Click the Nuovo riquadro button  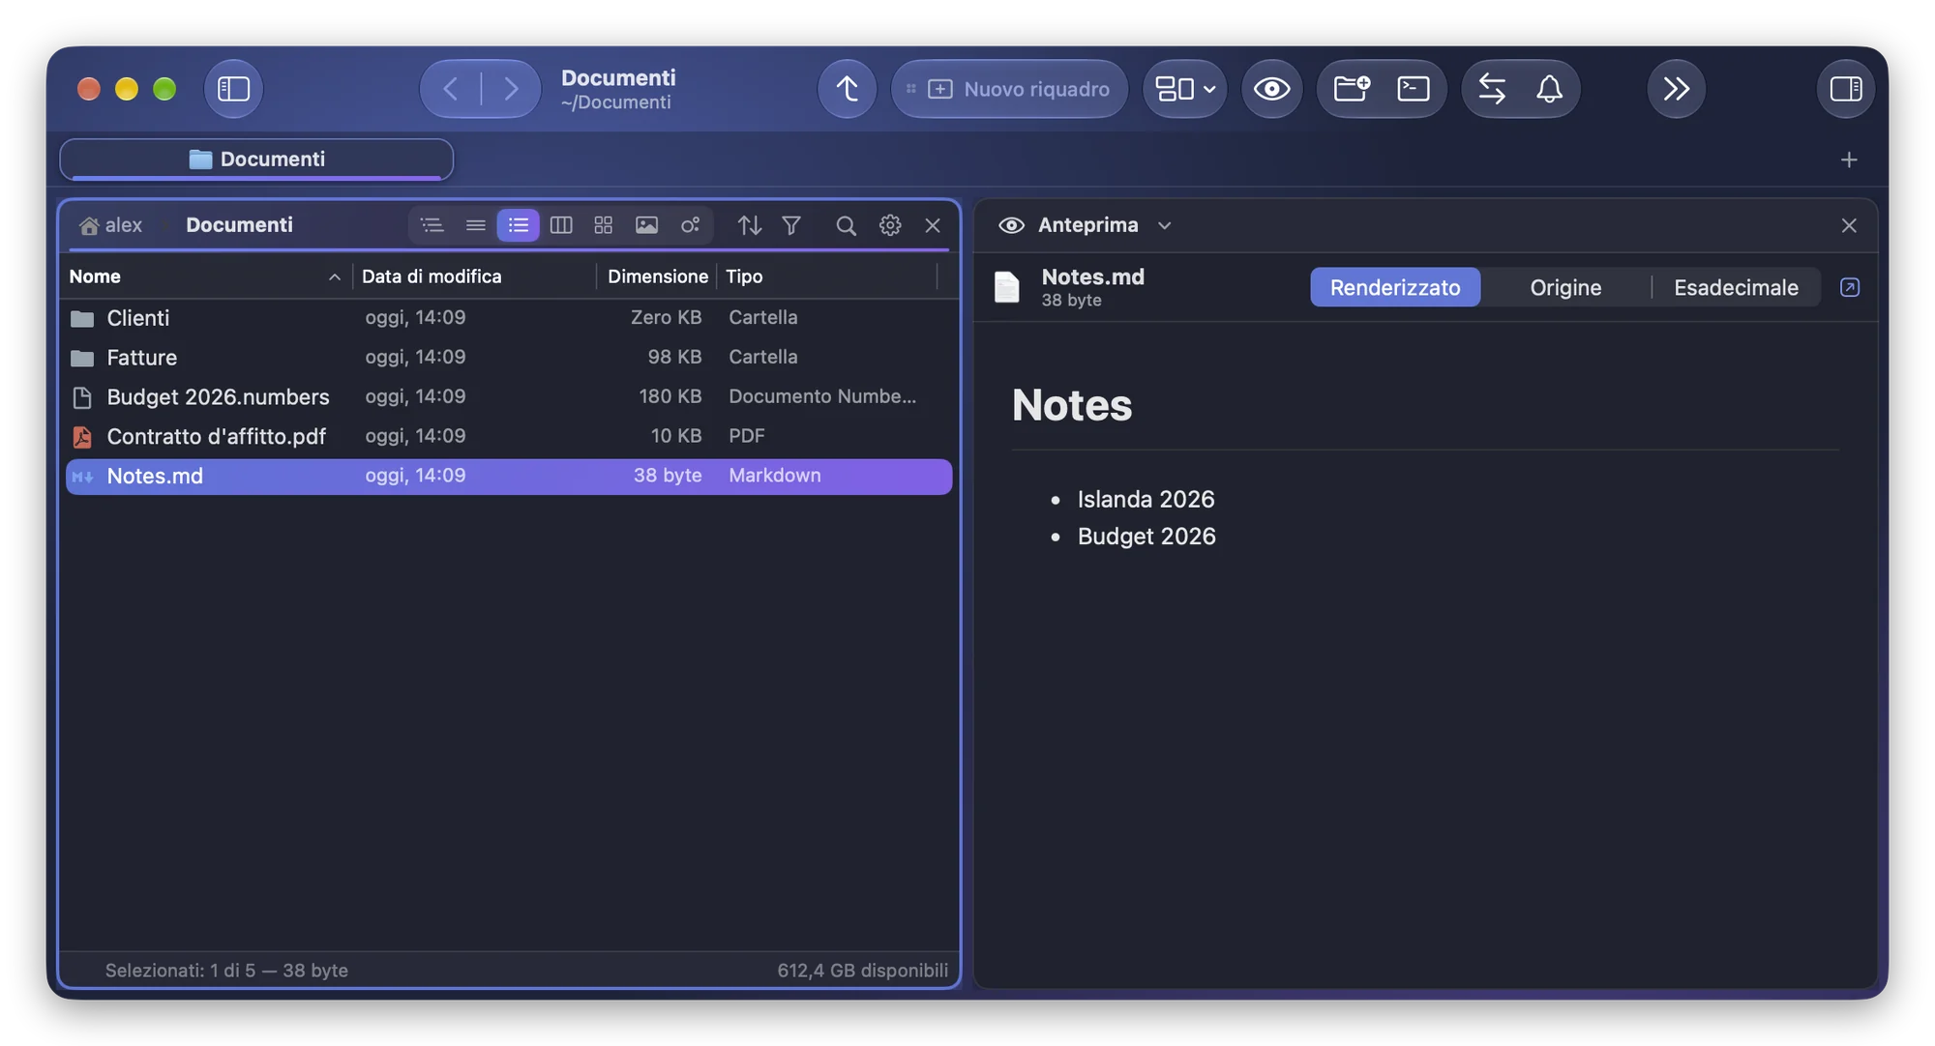[x=1009, y=89]
